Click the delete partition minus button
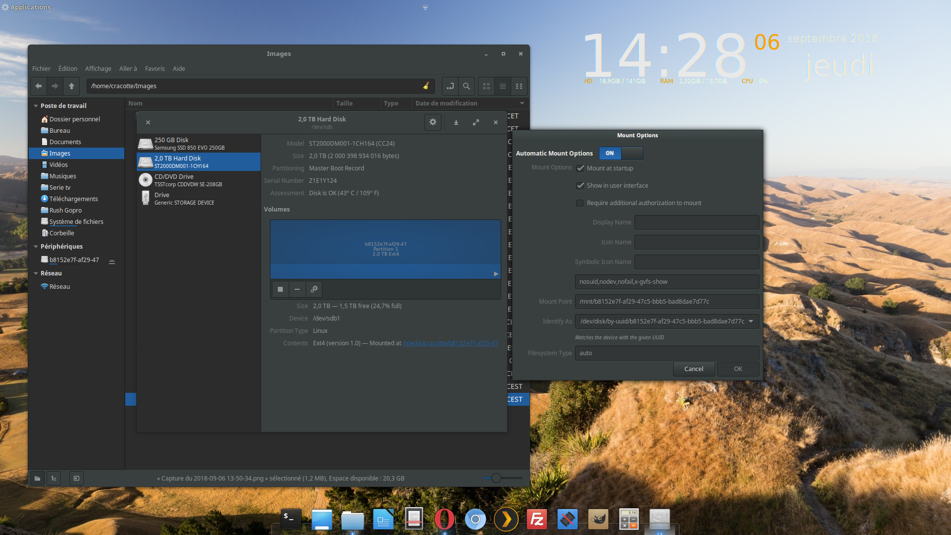The image size is (951, 535). pyautogui.click(x=297, y=289)
